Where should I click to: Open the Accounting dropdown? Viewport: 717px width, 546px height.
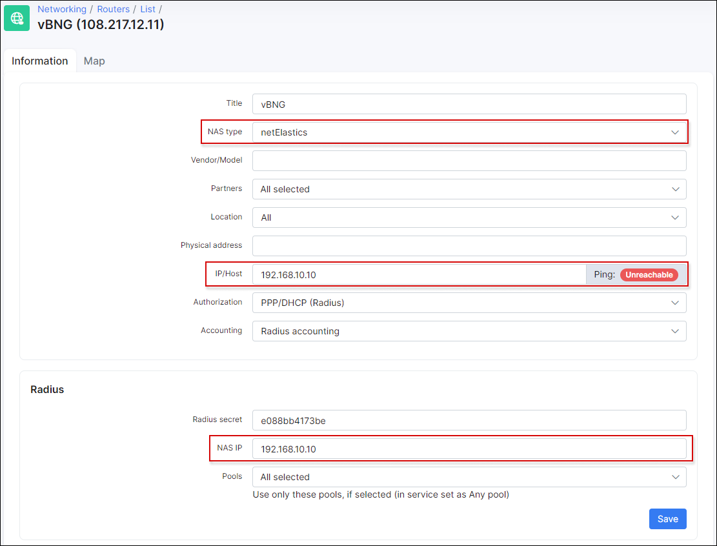[469, 331]
